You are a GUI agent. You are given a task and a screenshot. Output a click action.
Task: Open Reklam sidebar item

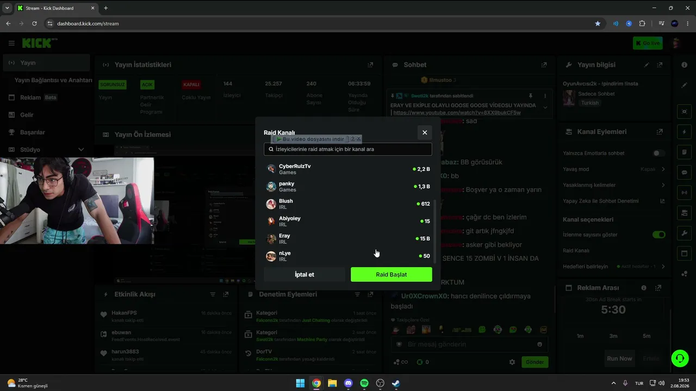pos(46,97)
